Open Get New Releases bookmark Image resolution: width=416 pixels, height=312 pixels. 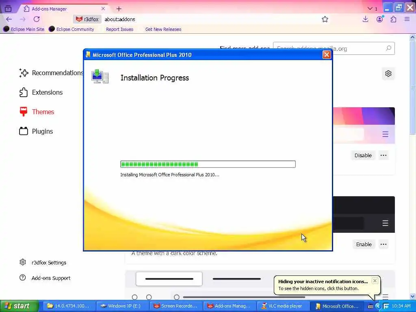click(163, 29)
